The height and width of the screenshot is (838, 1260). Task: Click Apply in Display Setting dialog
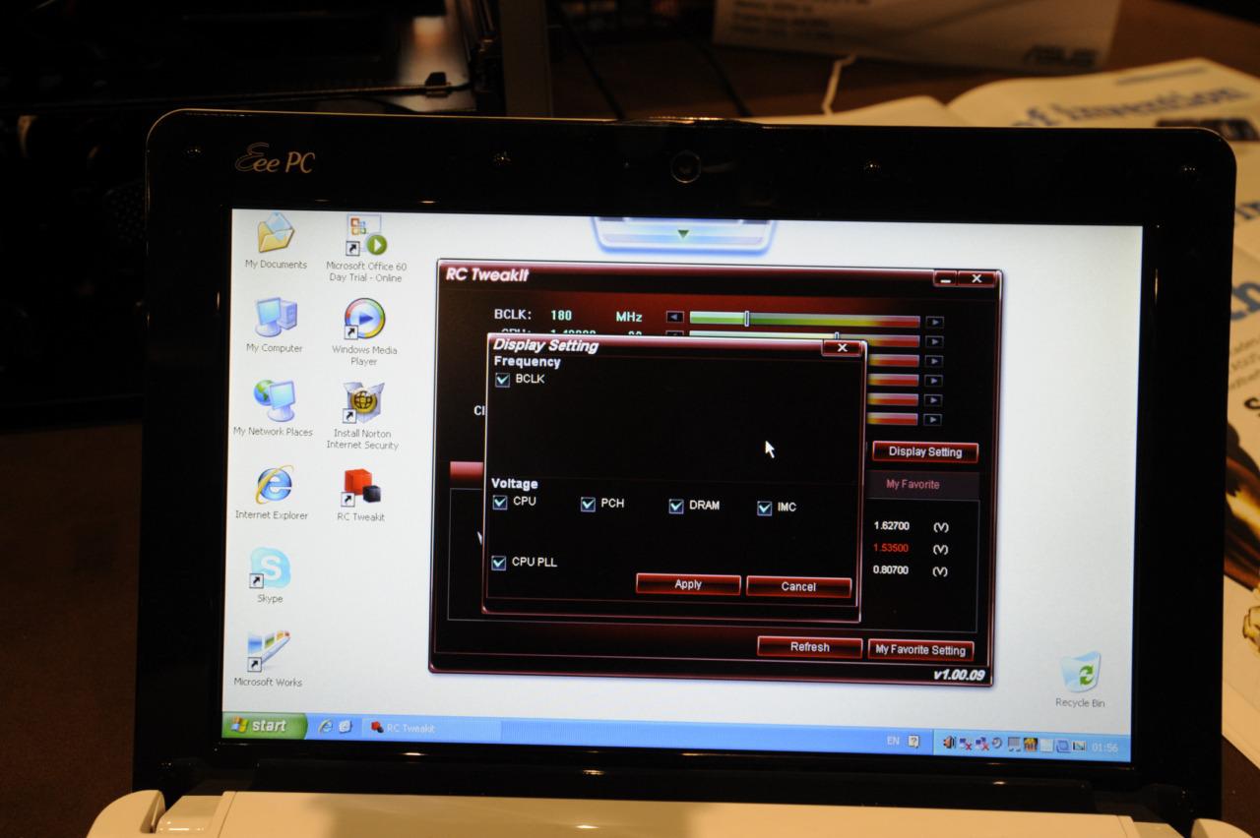(688, 584)
